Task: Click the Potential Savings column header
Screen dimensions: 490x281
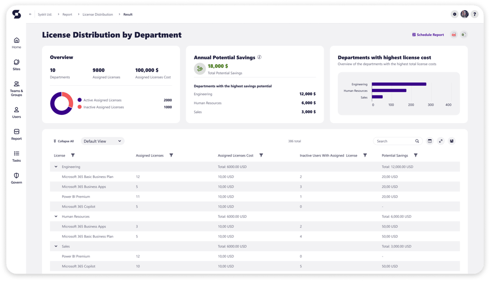Action: [x=395, y=156]
